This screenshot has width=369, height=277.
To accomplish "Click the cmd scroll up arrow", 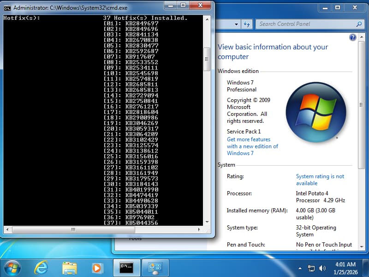I will pyautogui.click(x=207, y=19).
